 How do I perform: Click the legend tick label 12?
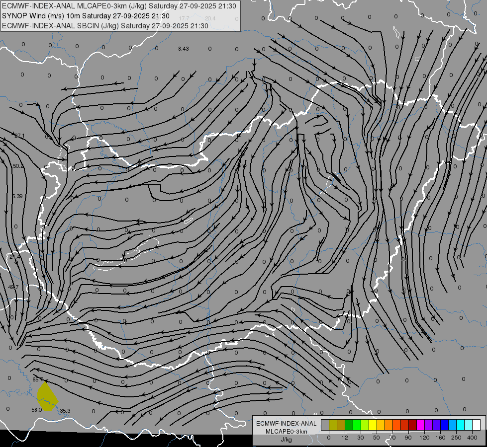(x=345, y=438)
